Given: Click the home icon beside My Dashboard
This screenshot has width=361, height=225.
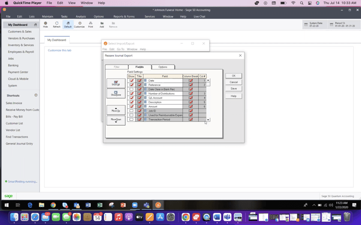Looking at the screenshot, I should click(x=35, y=25).
